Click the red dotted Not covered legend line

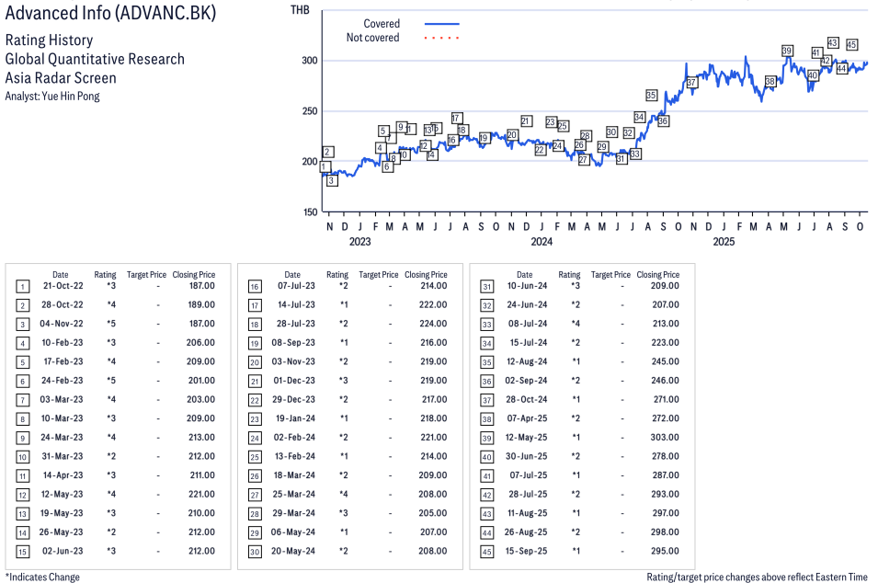click(441, 38)
